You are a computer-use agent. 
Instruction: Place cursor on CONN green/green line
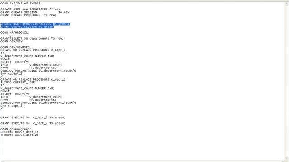click(16, 129)
